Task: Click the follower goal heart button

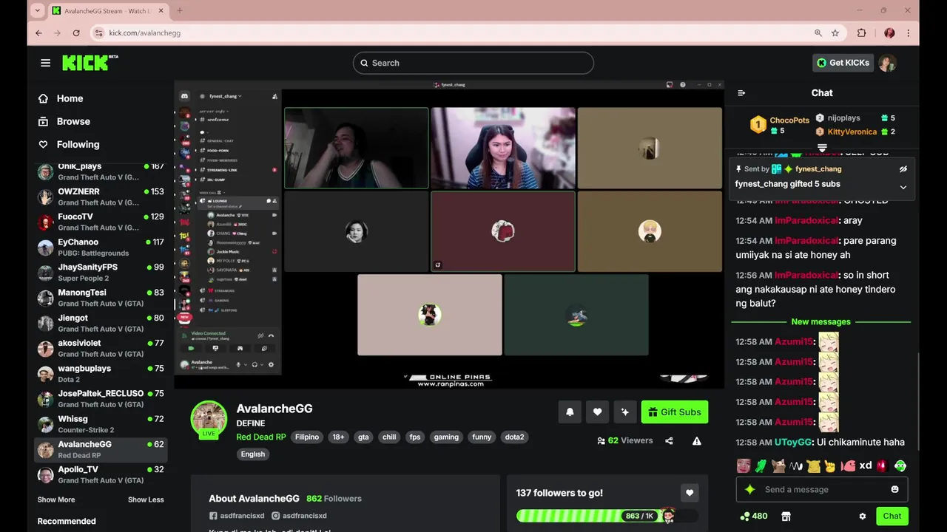Action: [690, 493]
